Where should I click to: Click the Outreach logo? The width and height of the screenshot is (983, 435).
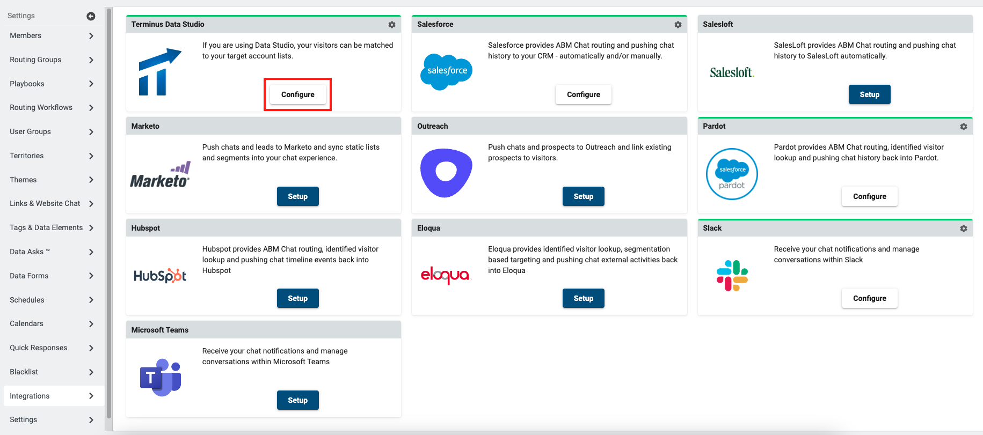tap(446, 173)
